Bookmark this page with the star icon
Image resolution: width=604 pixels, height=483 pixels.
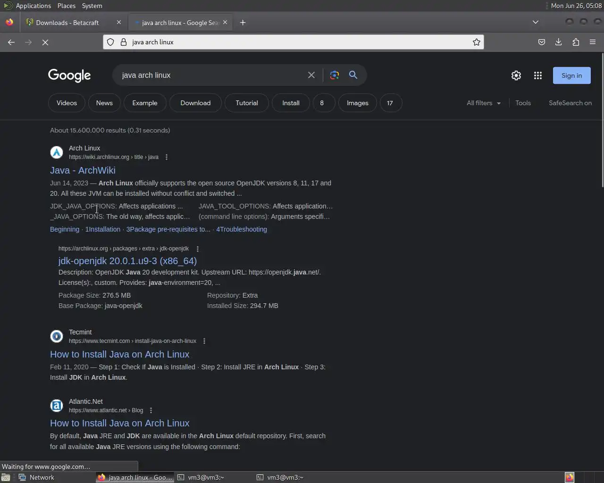(477, 42)
